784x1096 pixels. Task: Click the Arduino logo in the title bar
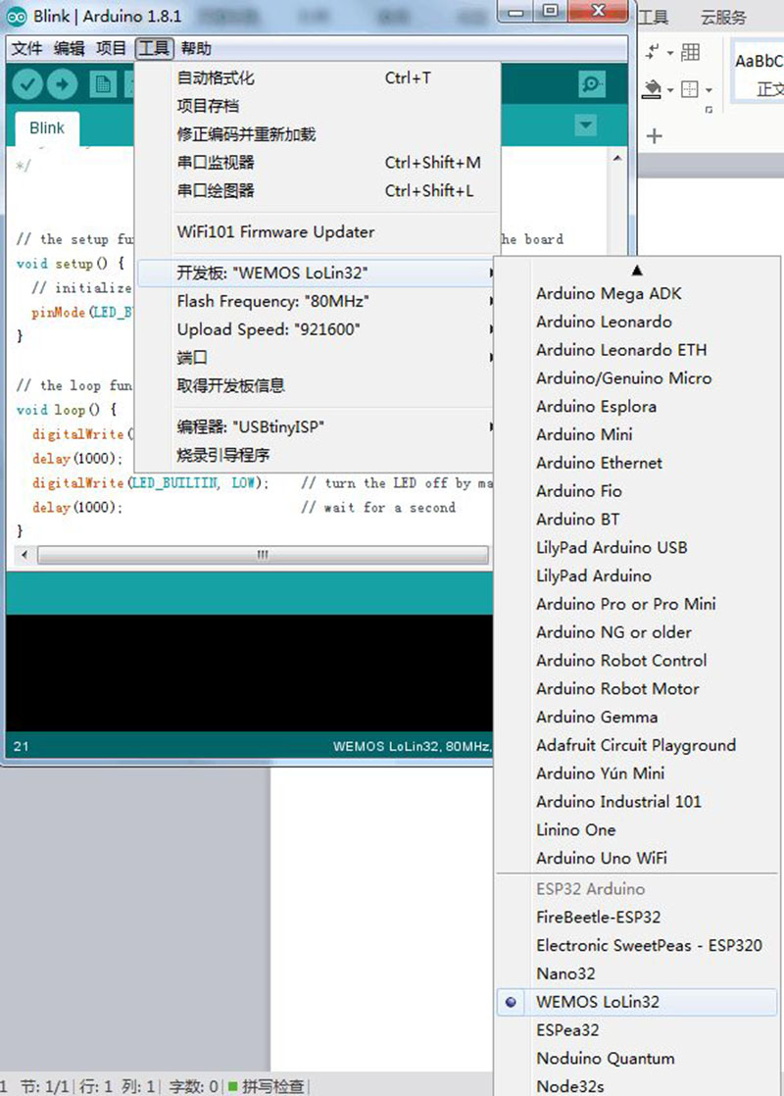(17, 16)
